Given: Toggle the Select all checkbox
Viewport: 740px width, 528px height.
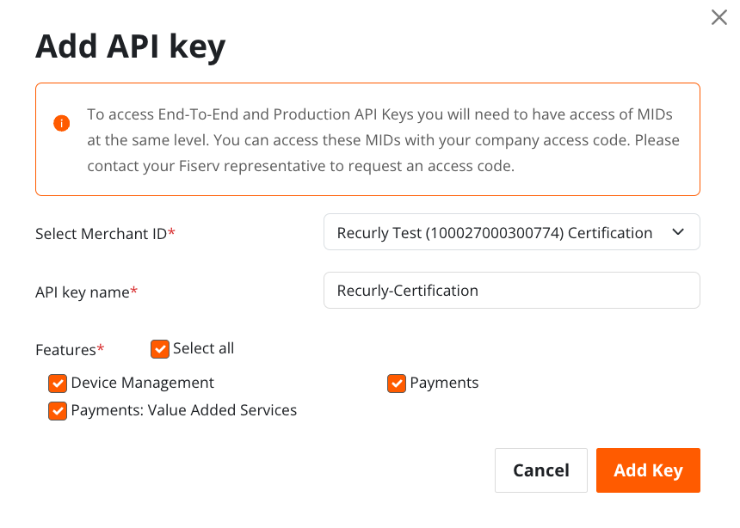Looking at the screenshot, I should [x=160, y=349].
